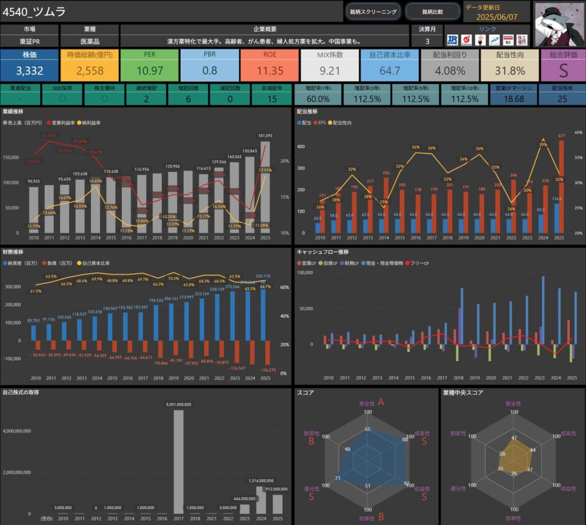Select the フリーCF legend entry
586x525 pixels.
pos(417,263)
